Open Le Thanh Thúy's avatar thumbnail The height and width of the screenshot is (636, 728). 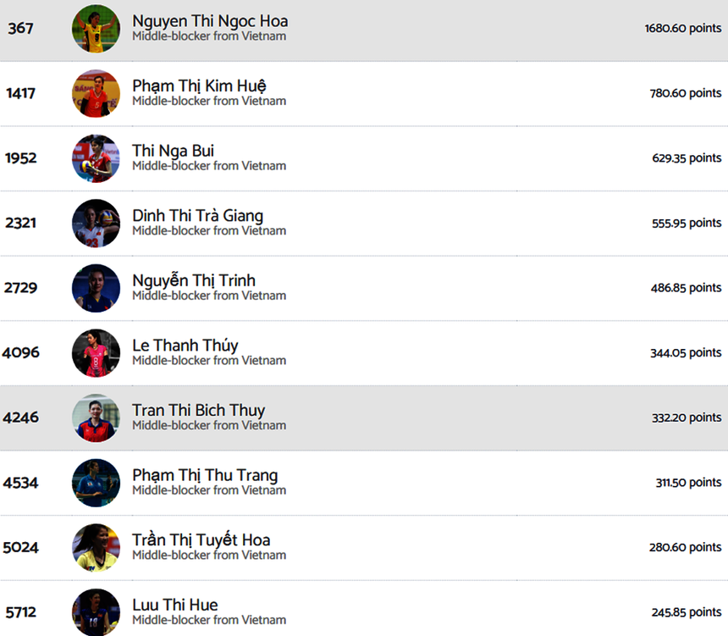[96, 353]
